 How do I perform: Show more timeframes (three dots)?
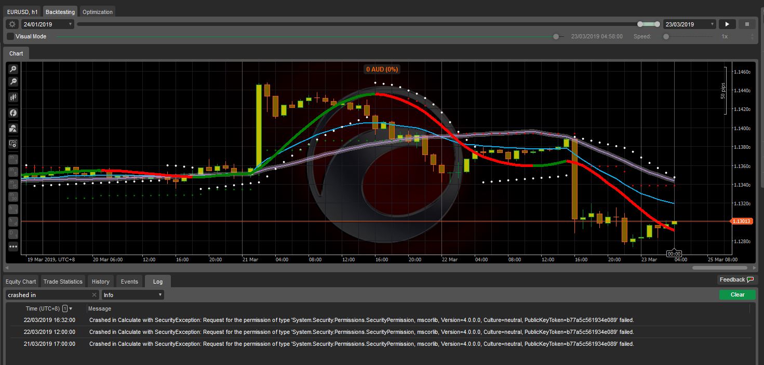pyautogui.click(x=13, y=247)
